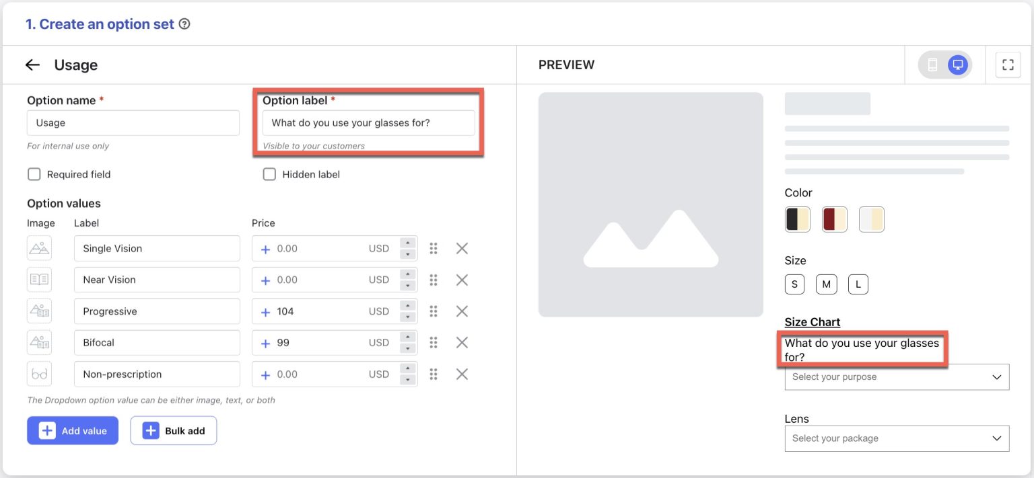The width and height of the screenshot is (1034, 478).
Task: Open the Lens package dropdown
Action: [x=897, y=438]
